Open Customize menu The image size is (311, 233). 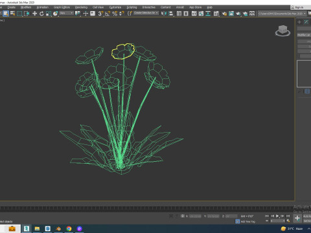click(115, 7)
